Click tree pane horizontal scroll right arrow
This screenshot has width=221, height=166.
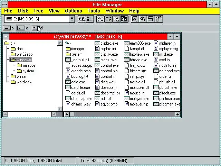tap(54, 114)
